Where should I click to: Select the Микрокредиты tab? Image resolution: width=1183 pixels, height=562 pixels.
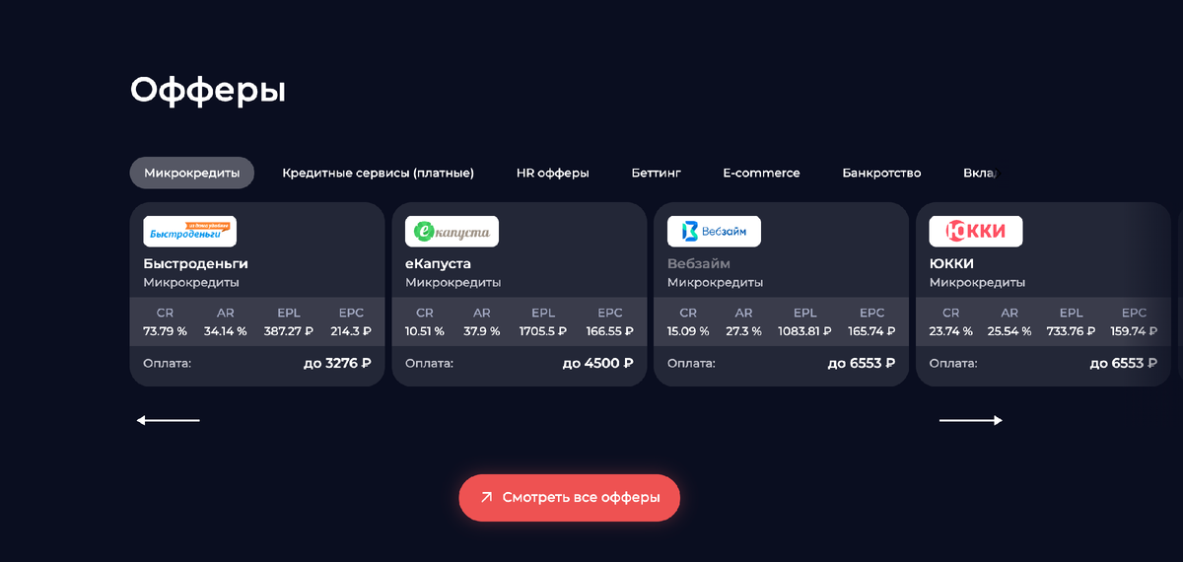(x=192, y=173)
